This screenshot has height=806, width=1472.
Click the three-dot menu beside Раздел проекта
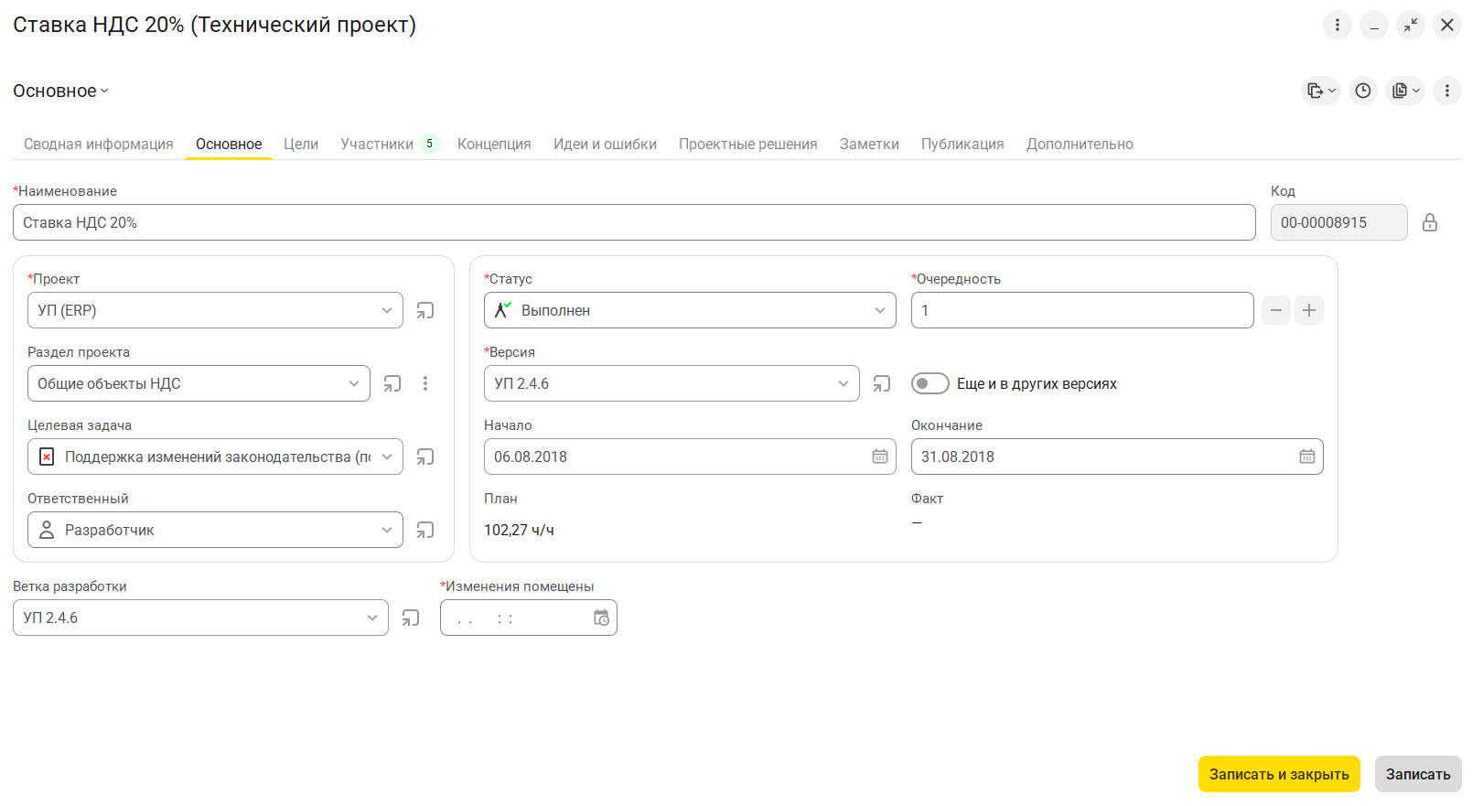tap(425, 383)
